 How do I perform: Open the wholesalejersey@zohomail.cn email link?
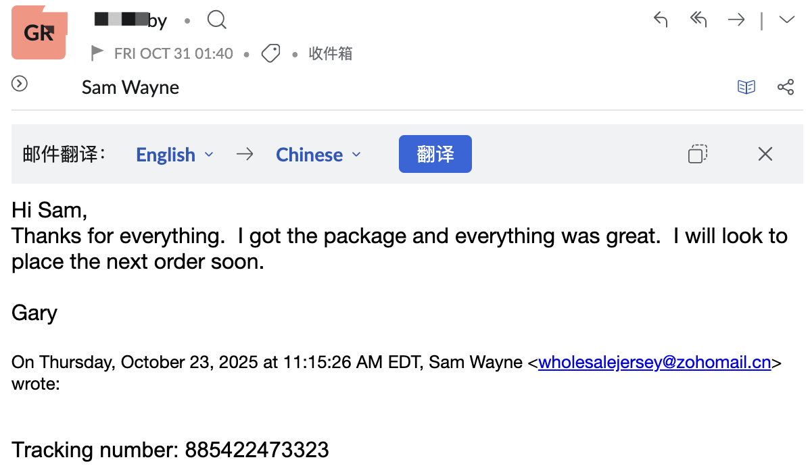654,363
